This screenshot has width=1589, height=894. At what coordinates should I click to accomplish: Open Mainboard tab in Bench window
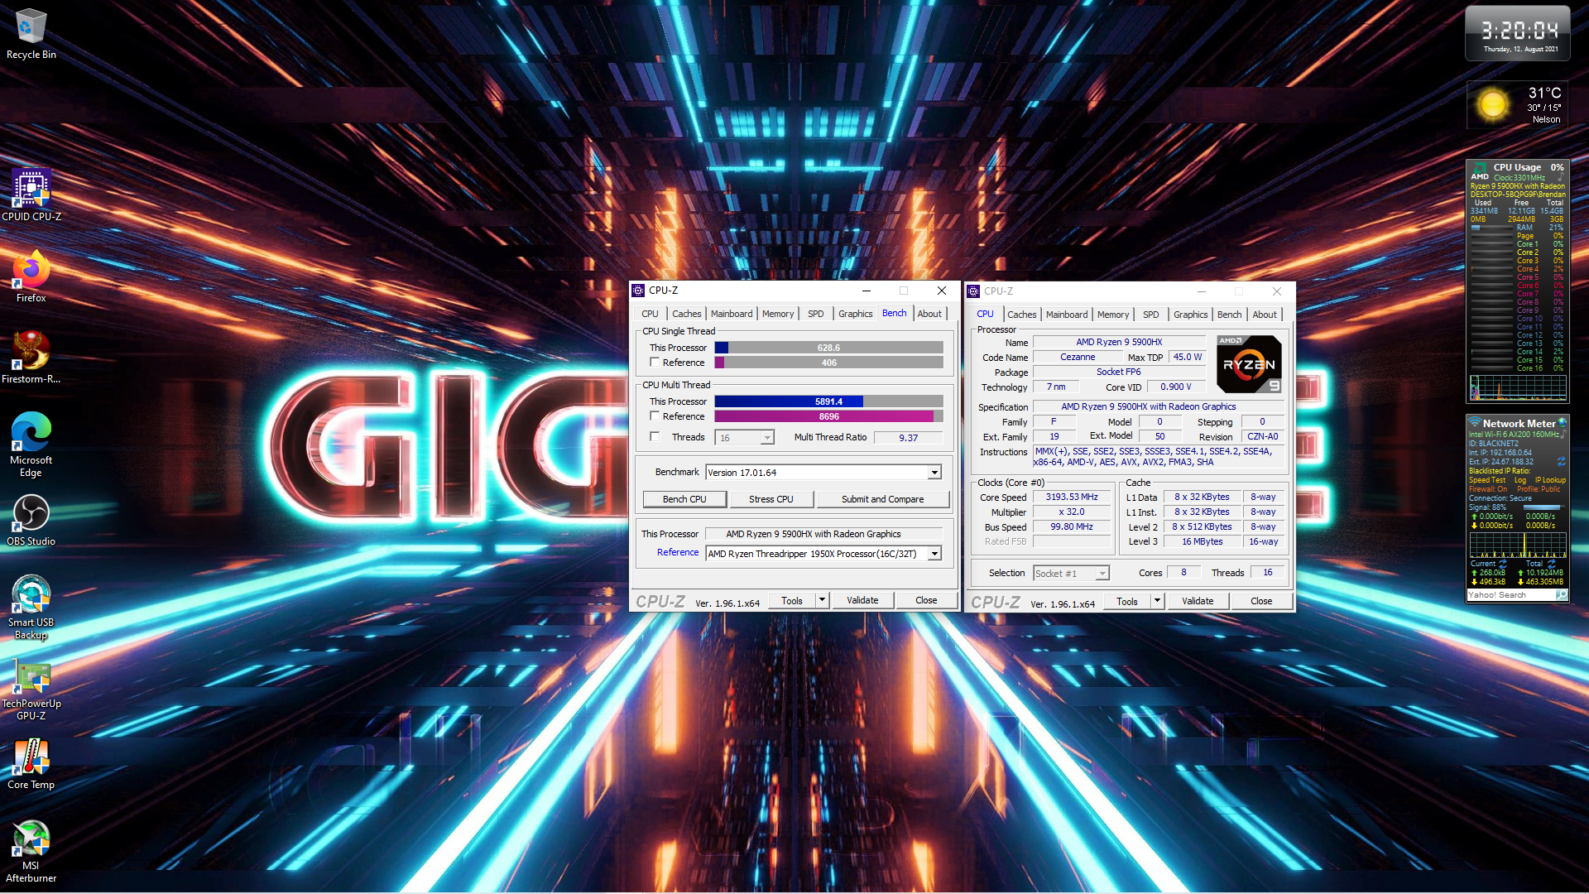732,314
